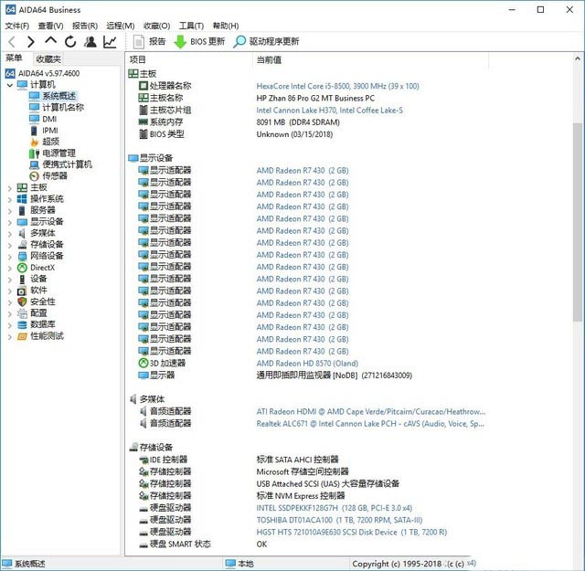Go back with the left arrow toolbar icon

point(12,42)
